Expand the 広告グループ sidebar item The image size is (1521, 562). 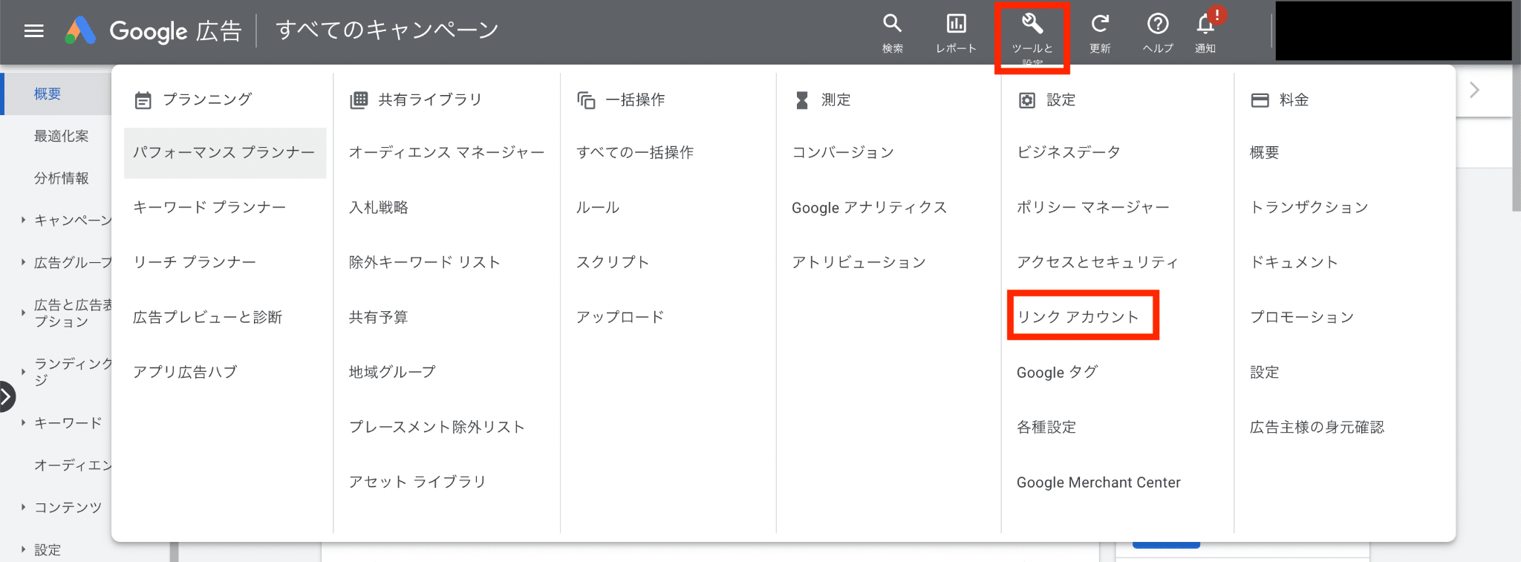point(23,262)
